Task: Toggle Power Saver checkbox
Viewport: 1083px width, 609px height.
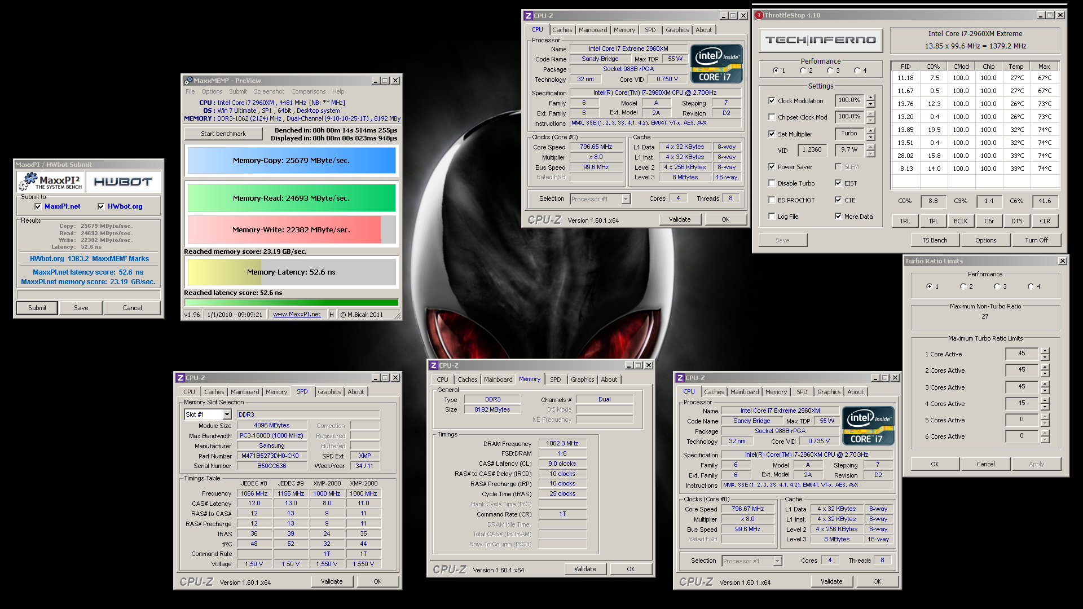Action: (772, 167)
